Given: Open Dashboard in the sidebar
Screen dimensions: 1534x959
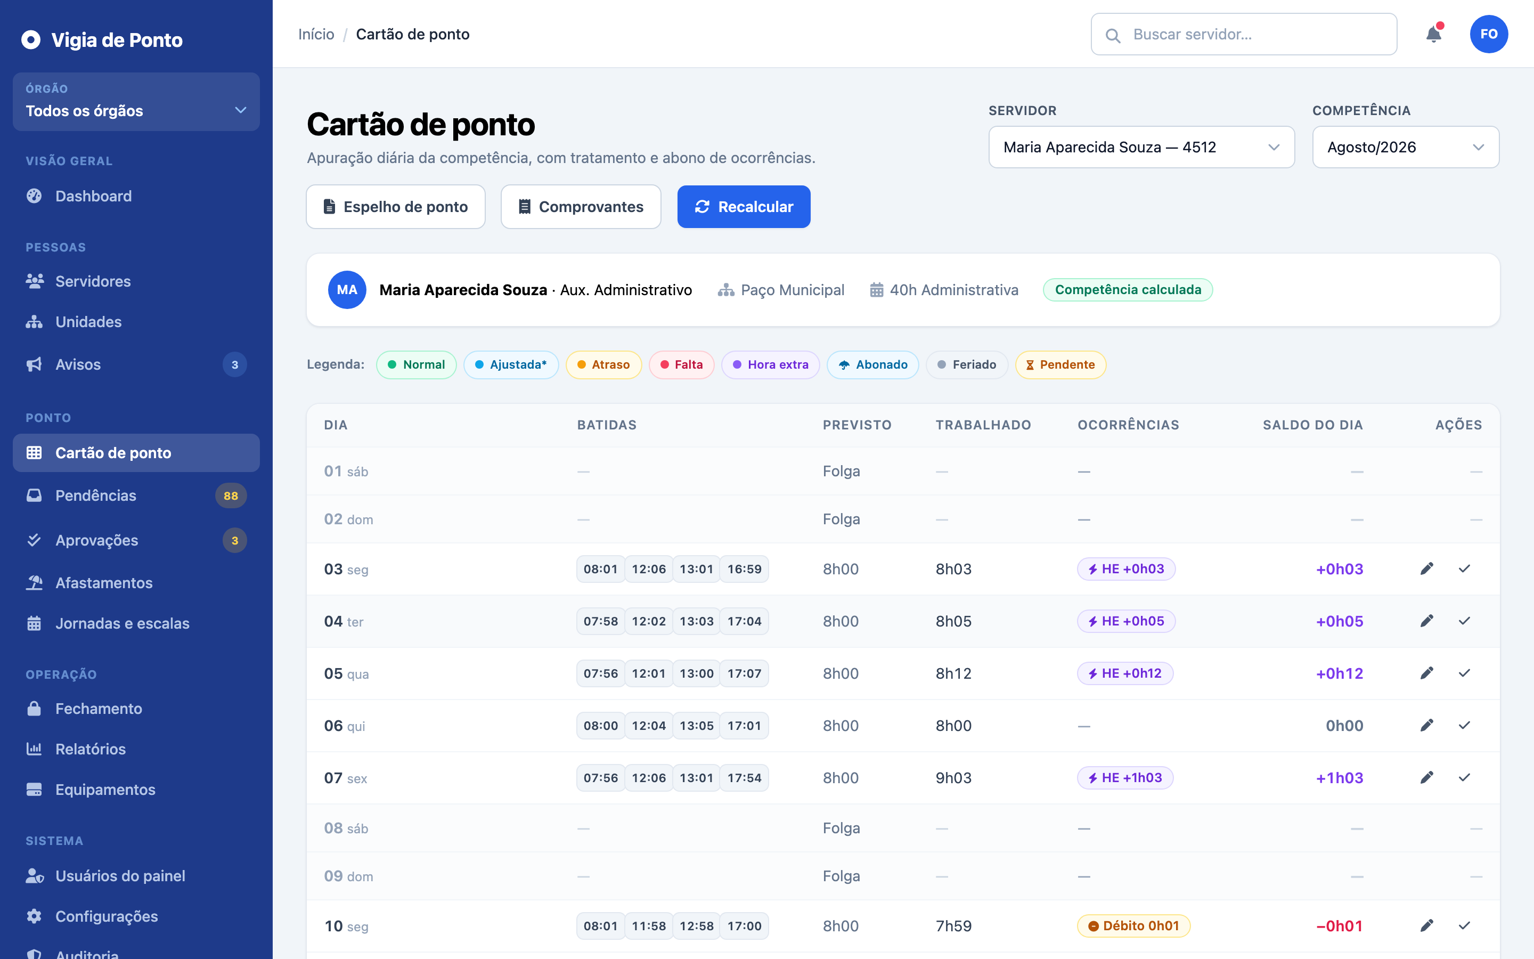Looking at the screenshot, I should pos(136,196).
